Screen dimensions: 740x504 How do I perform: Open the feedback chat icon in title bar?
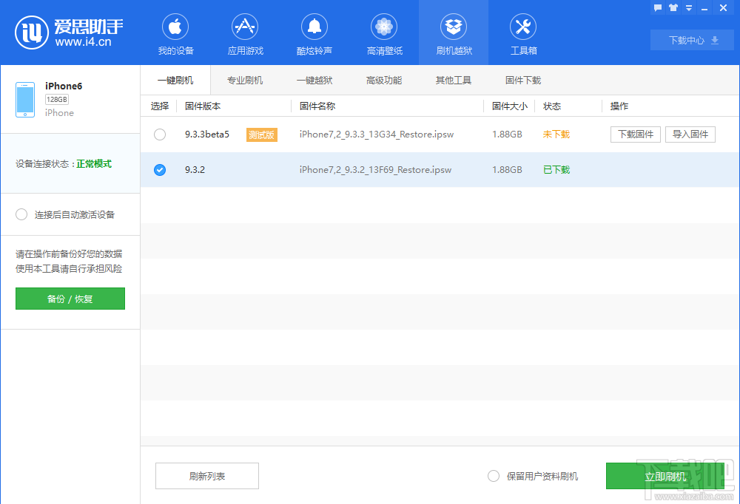coord(657,7)
